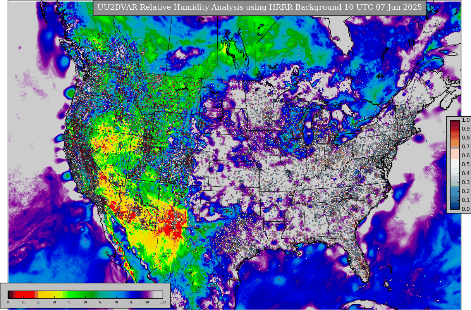Select the purple band of humidity colorbar
The width and height of the screenshot is (471, 310).
coord(147,294)
